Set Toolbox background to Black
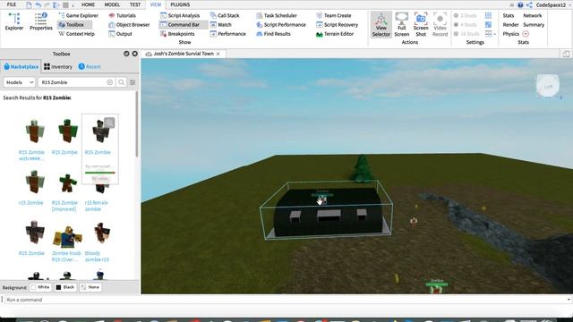 pyautogui.click(x=65, y=287)
